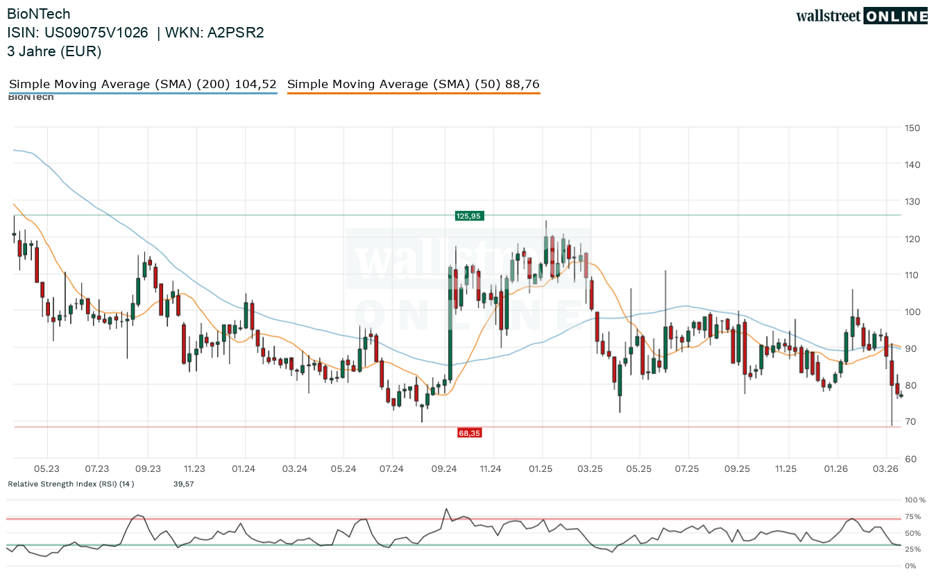The width and height of the screenshot is (936, 585).
Task: Select the 01.25 date on the time axis
Action: click(x=541, y=469)
